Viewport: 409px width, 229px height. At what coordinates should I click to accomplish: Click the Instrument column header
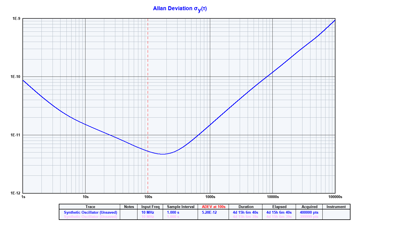point(336,207)
